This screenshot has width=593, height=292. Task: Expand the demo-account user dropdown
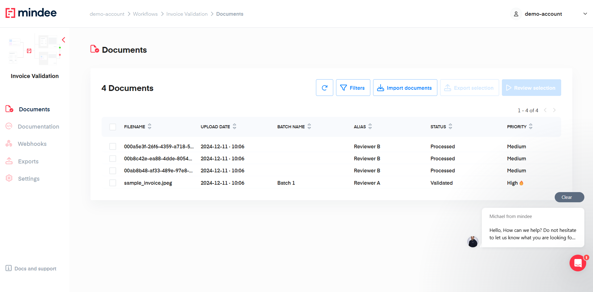pyautogui.click(x=585, y=14)
